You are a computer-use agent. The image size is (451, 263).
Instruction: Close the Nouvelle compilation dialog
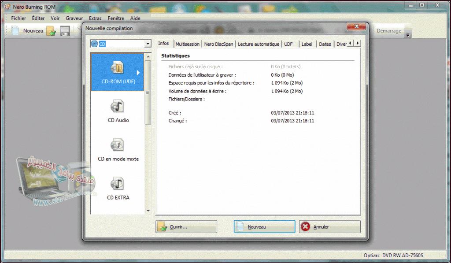click(x=356, y=26)
